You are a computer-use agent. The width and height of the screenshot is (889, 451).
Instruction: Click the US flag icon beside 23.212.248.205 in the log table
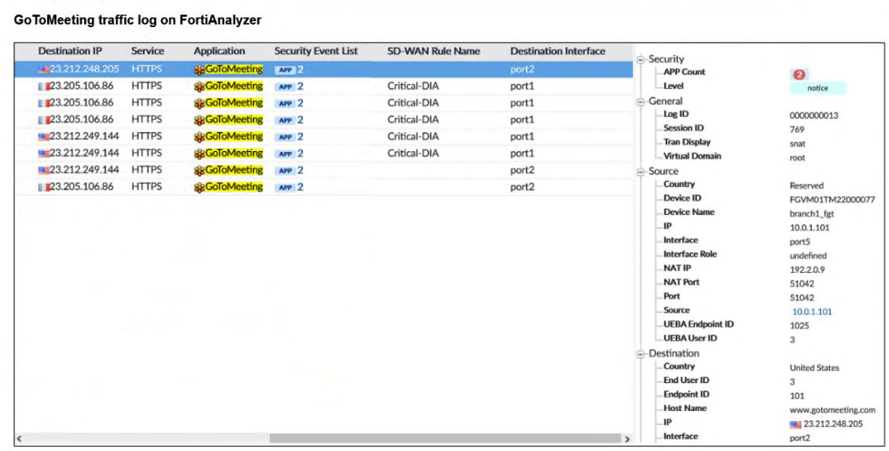(44, 69)
